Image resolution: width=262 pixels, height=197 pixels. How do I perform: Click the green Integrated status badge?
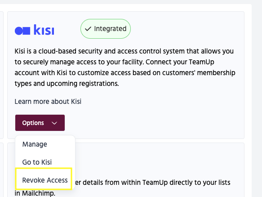coord(106,29)
